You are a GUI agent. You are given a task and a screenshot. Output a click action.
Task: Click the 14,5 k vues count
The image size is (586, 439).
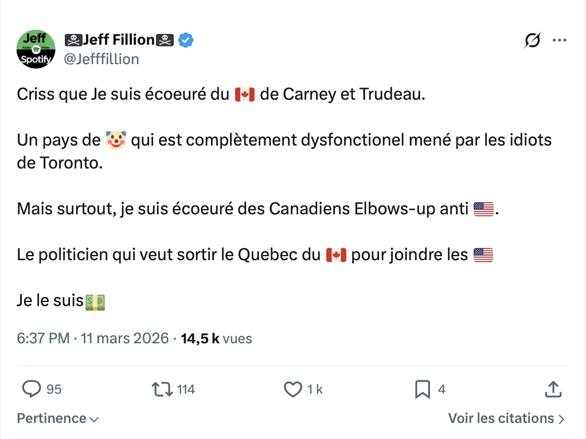pos(216,339)
